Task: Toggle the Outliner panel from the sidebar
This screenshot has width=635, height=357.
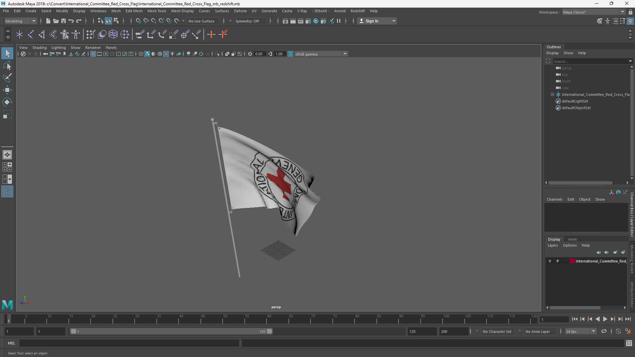Action: 7,192
